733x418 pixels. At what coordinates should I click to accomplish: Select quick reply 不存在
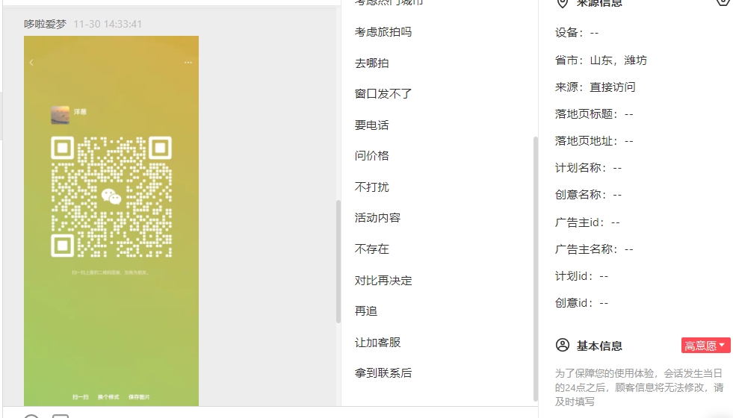371,249
